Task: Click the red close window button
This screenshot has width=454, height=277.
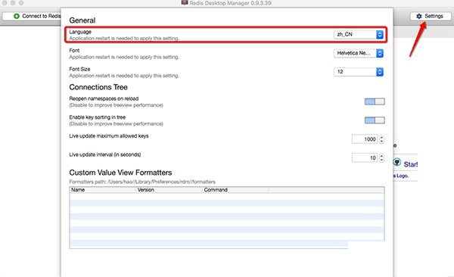Action: pos(5,3)
